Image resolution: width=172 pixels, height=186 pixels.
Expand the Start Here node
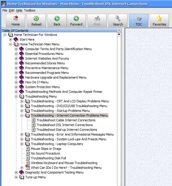[x=11, y=39]
